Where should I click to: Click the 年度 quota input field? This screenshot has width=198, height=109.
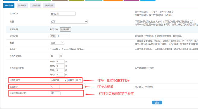tap(60, 62)
